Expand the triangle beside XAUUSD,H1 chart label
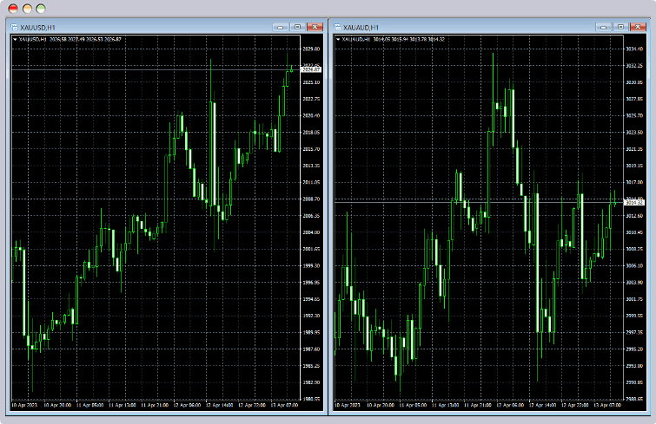656x424 pixels. point(15,40)
